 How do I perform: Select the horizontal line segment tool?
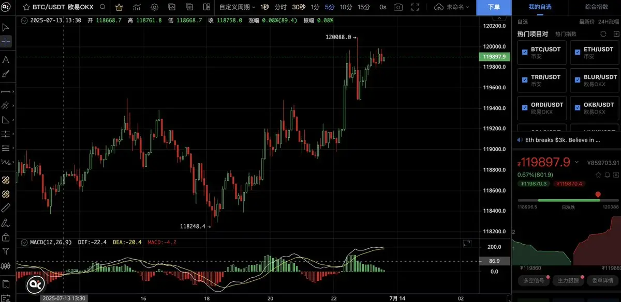point(6,91)
